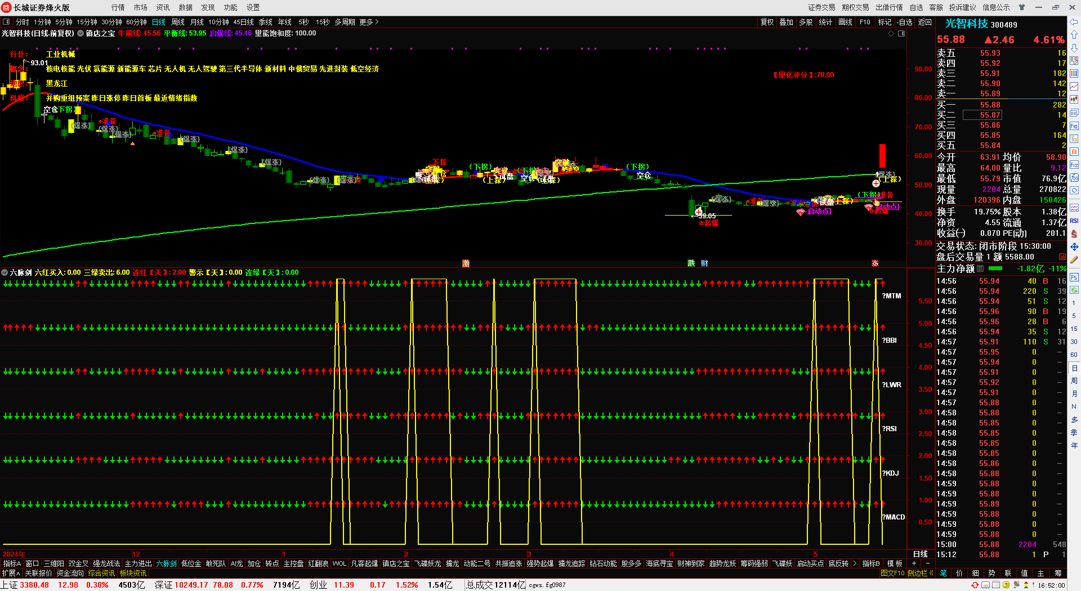Click the 筹 tab below the trade list

click(x=1058, y=573)
